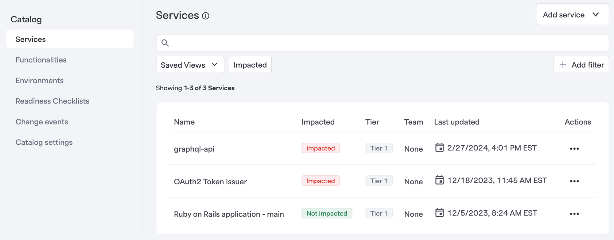Open Catalog settings
The image size is (614, 240).
(x=44, y=142)
